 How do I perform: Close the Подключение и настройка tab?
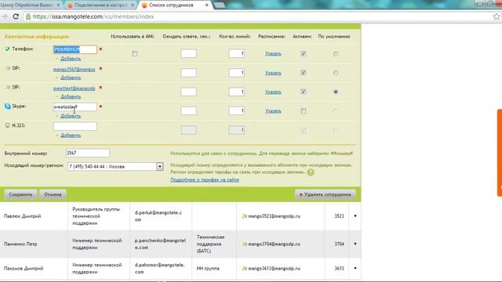coord(133,5)
